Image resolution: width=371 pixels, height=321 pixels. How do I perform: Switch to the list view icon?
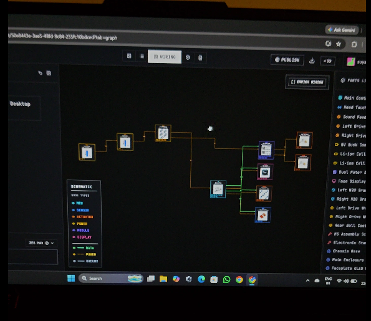(142, 56)
